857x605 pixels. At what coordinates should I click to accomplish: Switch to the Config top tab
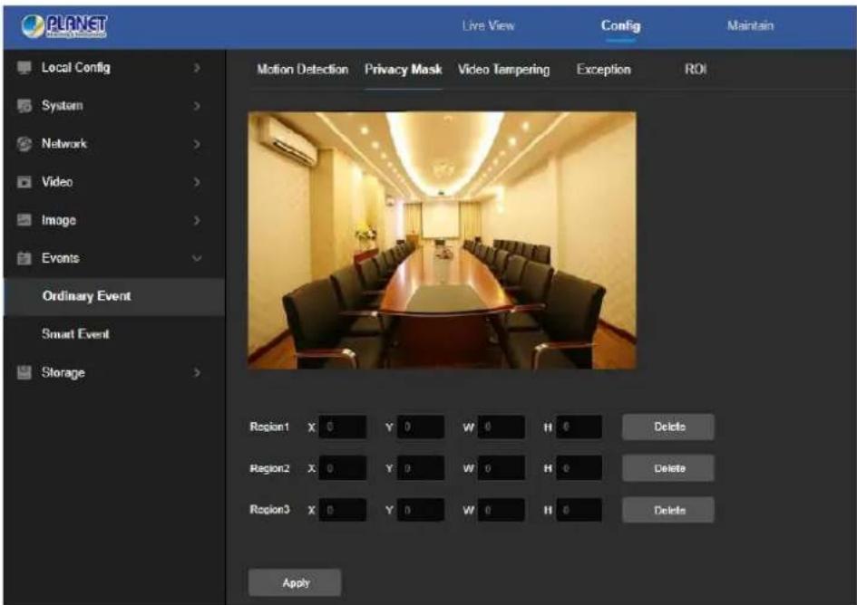coord(620,25)
